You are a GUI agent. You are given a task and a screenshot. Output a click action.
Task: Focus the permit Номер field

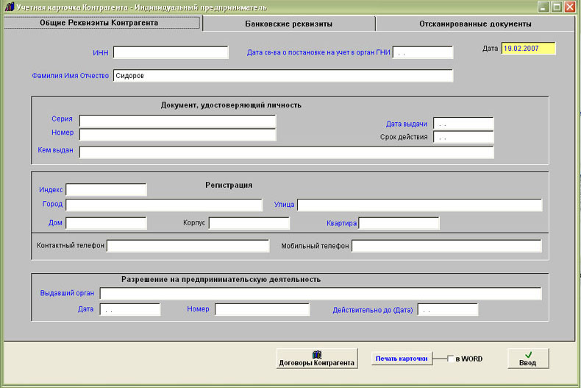point(263,309)
